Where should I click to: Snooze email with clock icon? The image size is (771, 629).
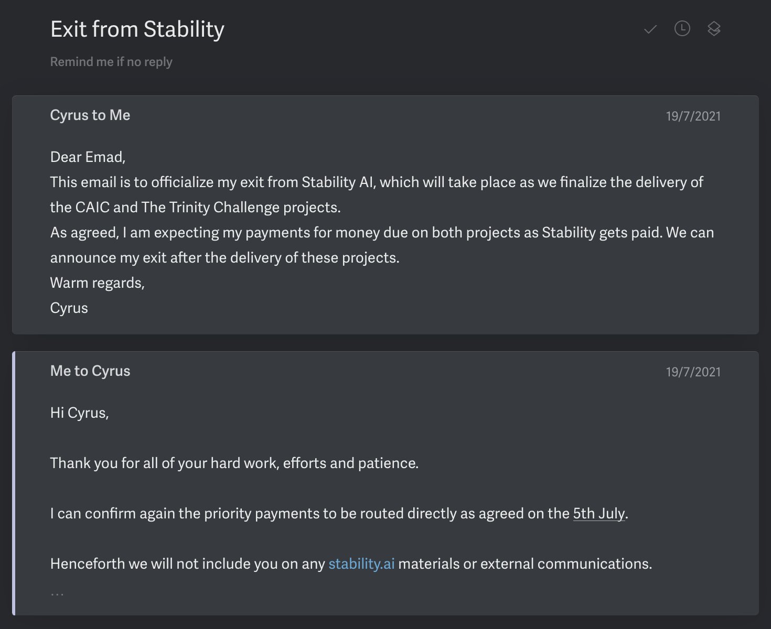pyautogui.click(x=682, y=29)
